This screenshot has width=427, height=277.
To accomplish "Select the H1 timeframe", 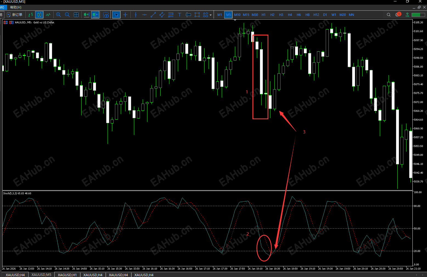I will [263, 15].
